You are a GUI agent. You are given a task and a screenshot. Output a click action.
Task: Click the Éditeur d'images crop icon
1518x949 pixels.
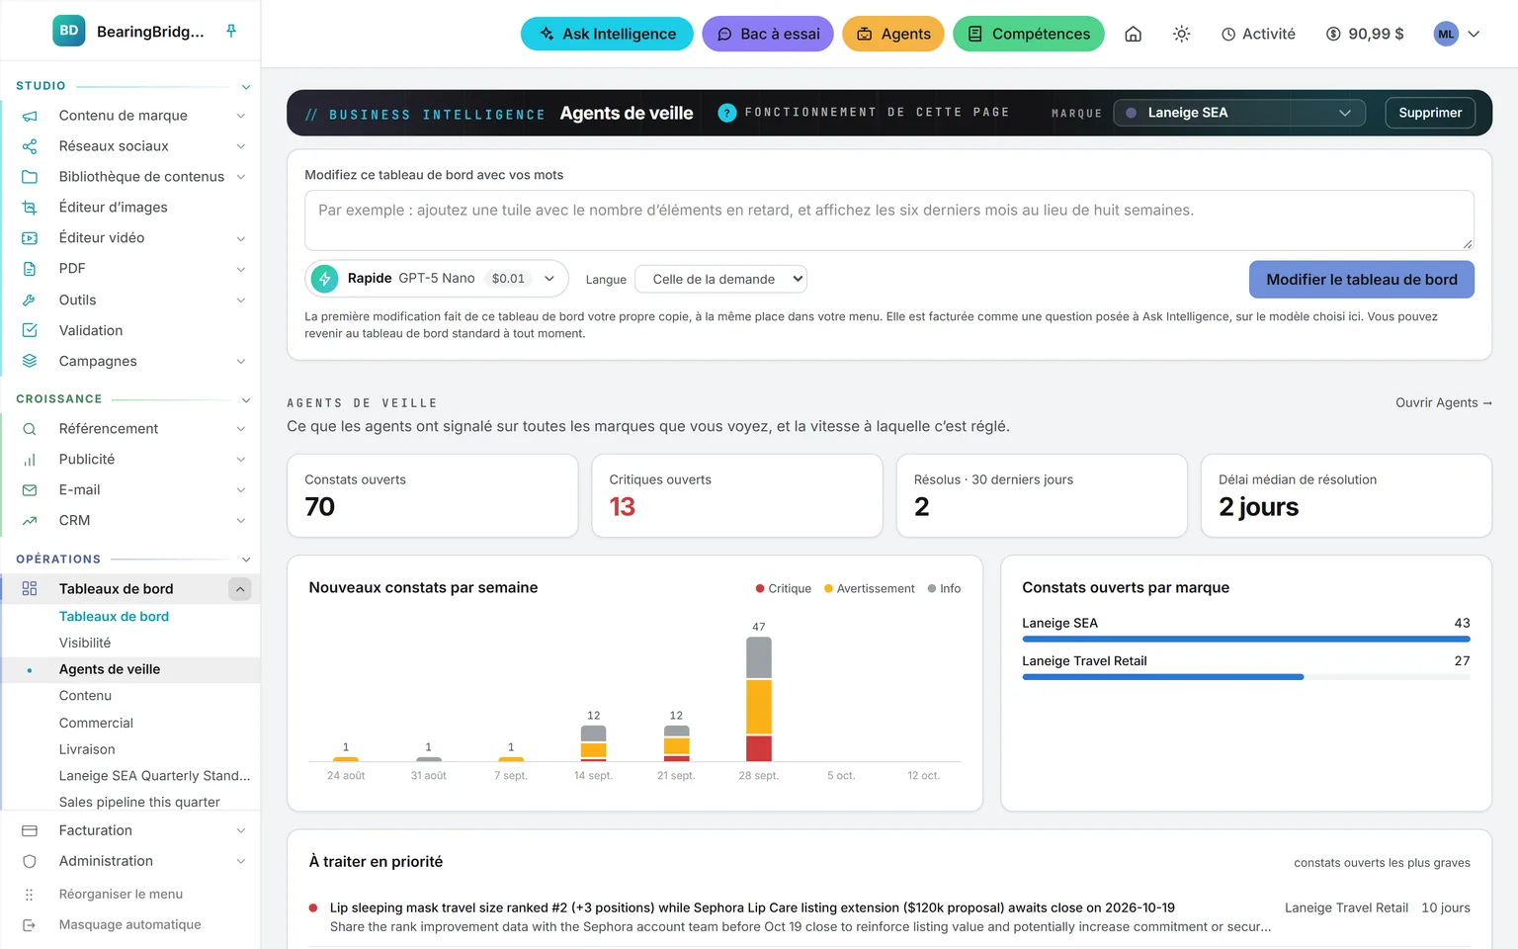click(x=30, y=208)
